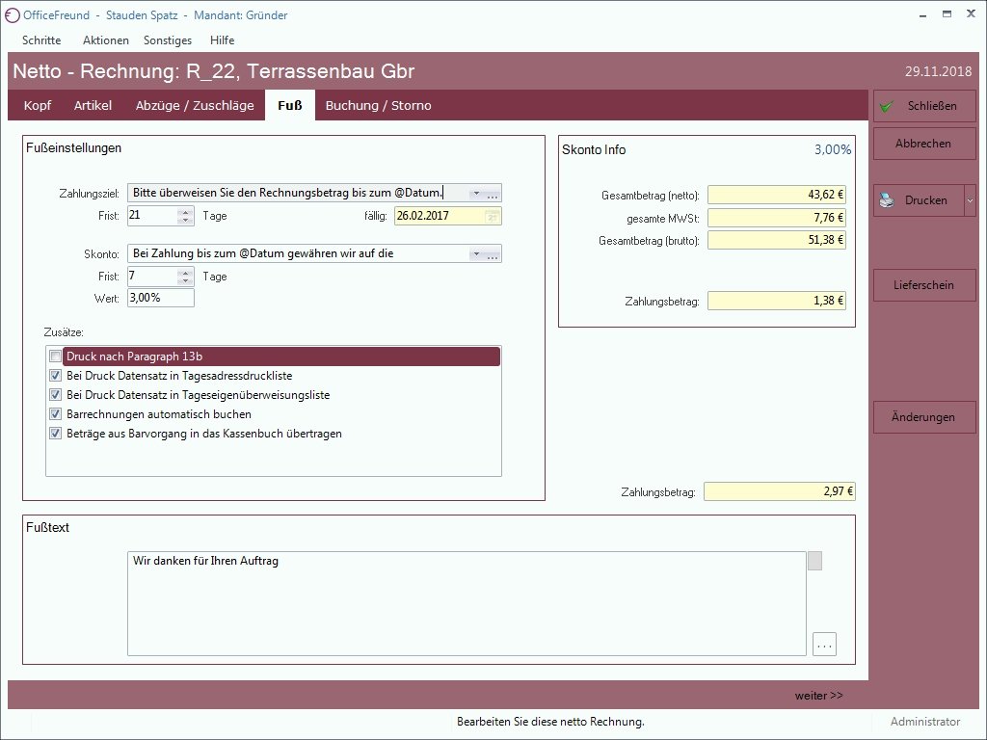Screen dimensions: 987x740
Task: Click the Drucken button
Action: pyautogui.click(x=919, y=200)
